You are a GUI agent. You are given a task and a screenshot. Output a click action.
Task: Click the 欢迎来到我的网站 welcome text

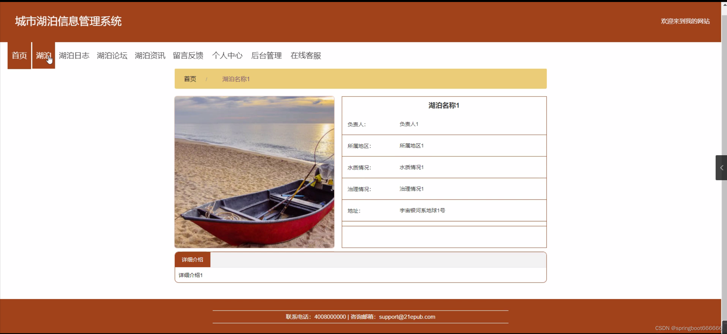[685, 21]
